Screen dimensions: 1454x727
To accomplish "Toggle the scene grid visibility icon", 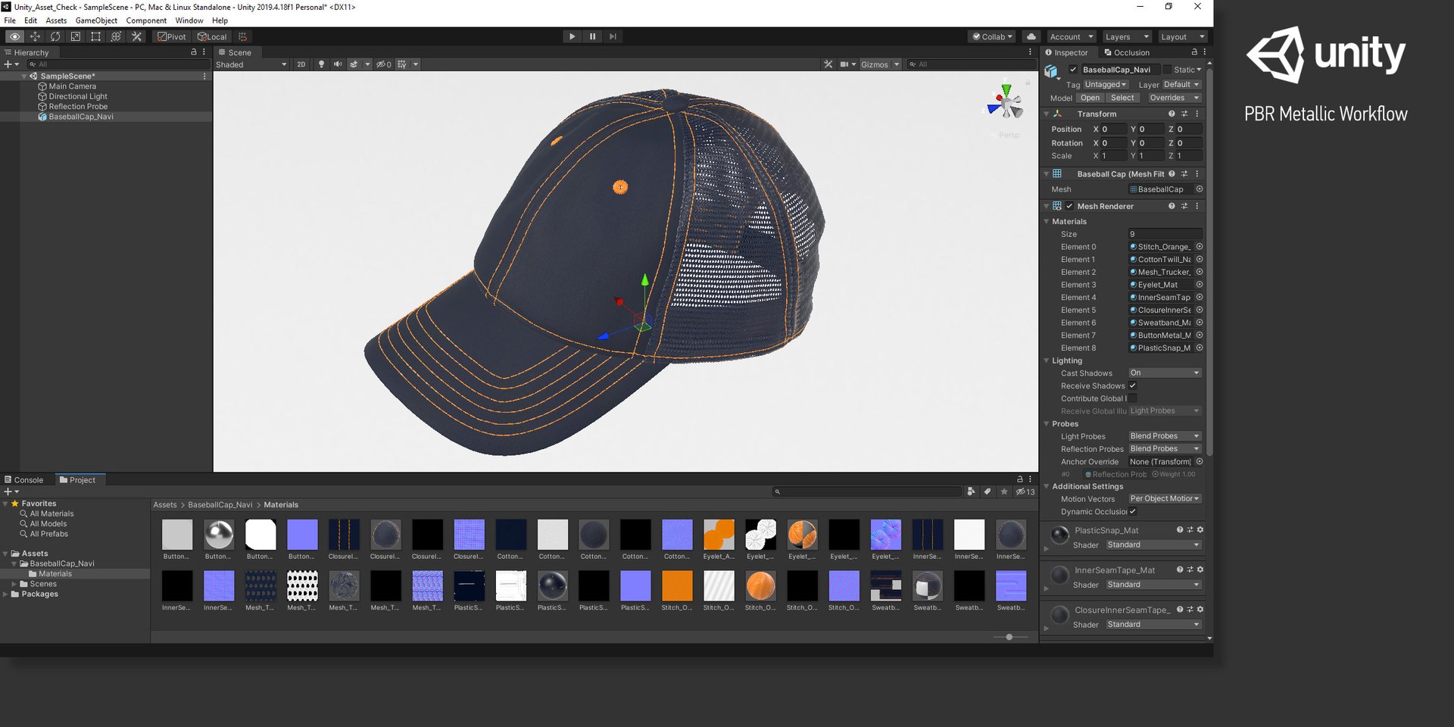I will 402,64.
